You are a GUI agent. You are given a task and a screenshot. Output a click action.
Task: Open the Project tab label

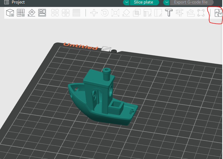18,2
